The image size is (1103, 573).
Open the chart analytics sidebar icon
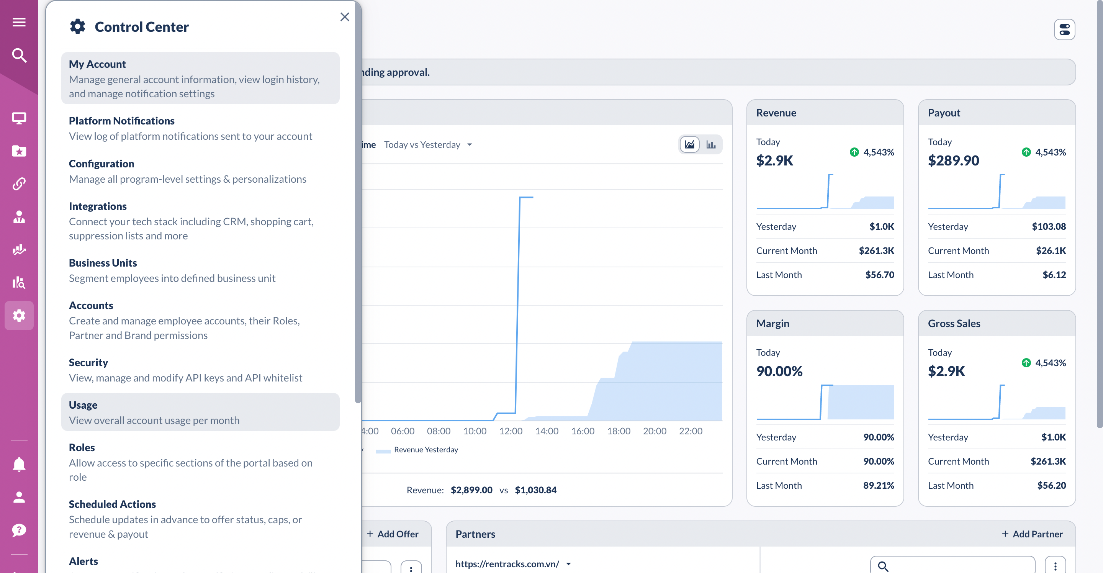pyautogui.click(x=19, y=250)
